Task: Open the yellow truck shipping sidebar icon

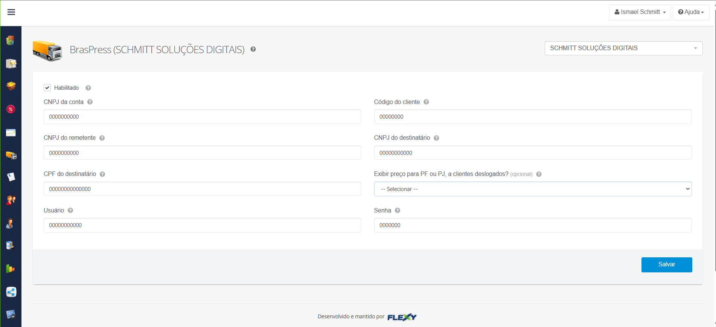Action: coord(11,155)
